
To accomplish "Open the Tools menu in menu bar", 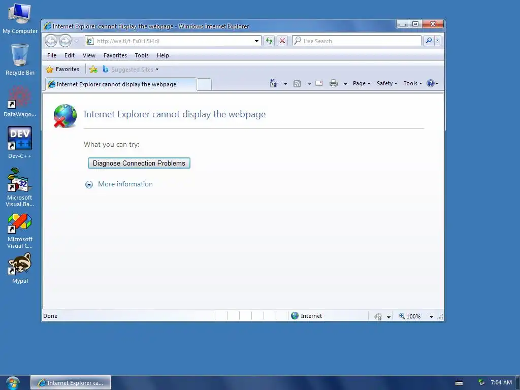I will [142, 55].
